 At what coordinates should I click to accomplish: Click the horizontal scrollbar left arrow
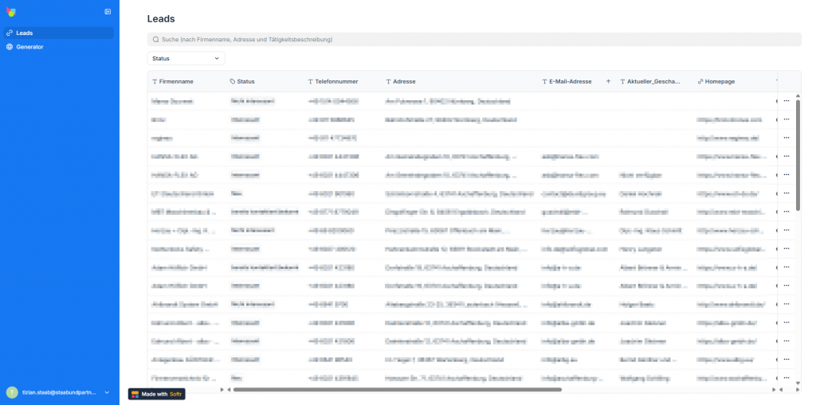(229, 390)
